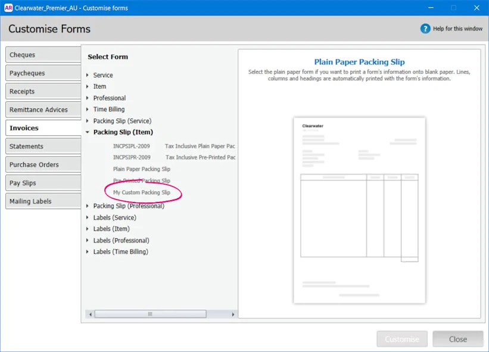The width and height of the screenshot is (489, 352).
Task: Expand the Time Billing group arrow
Action: 88,109
